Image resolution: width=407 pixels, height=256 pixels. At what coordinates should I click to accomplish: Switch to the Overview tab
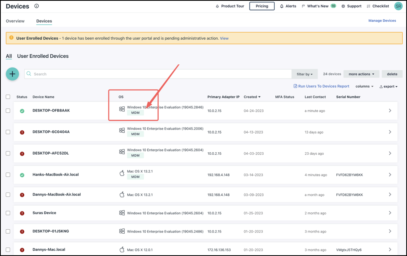coord(15,21)
